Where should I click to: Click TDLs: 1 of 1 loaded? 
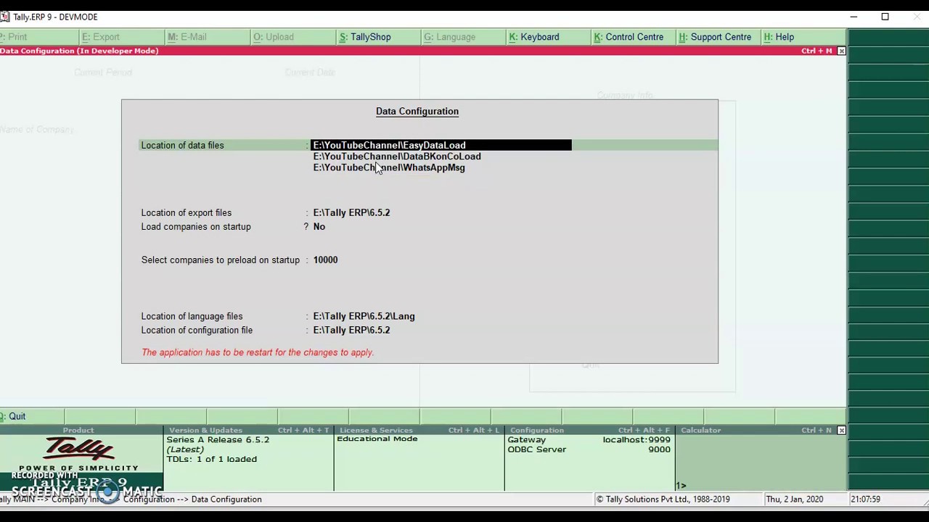211,459
